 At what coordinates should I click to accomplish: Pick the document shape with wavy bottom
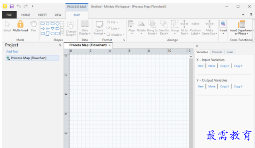click(57, 34)
